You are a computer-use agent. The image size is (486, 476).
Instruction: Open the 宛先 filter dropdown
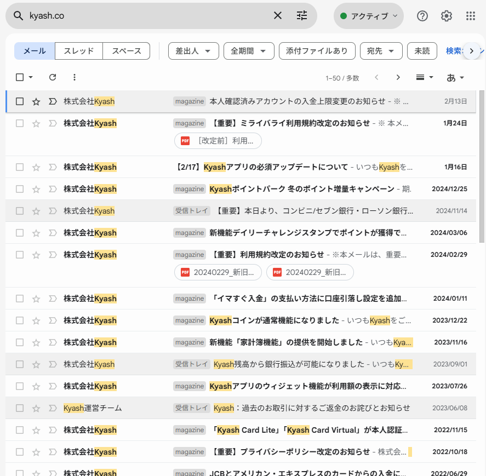click(381, 51)
